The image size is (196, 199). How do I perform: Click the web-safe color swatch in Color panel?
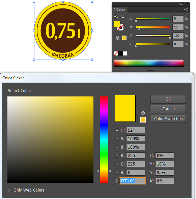(x=124, y=38)
